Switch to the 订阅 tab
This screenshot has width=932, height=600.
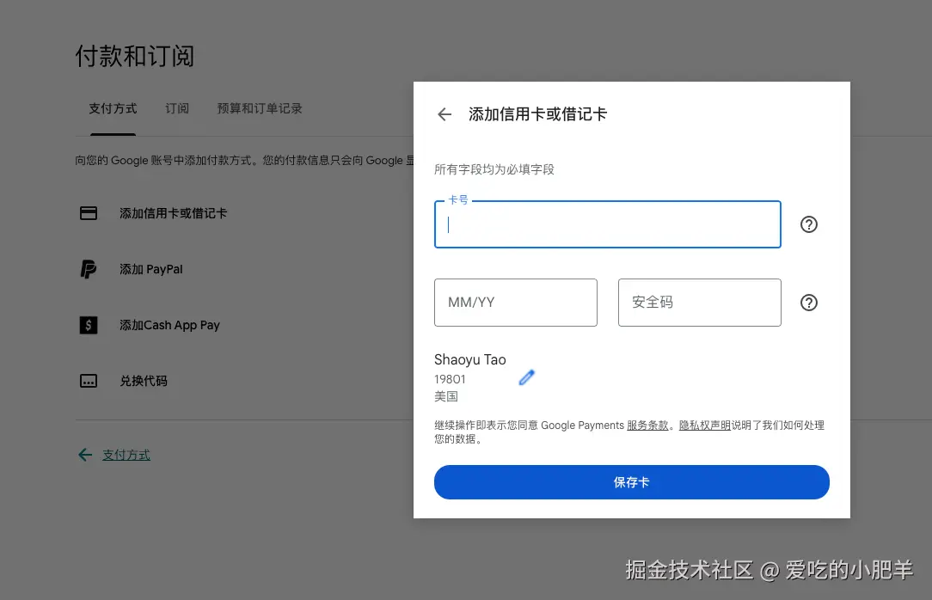point(177,108)
